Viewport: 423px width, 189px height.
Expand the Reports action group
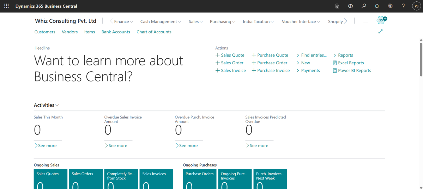click(x=343, y=55)
